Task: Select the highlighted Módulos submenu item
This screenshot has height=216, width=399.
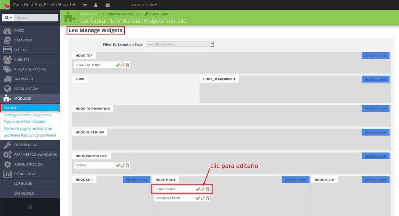Action: 30,108
